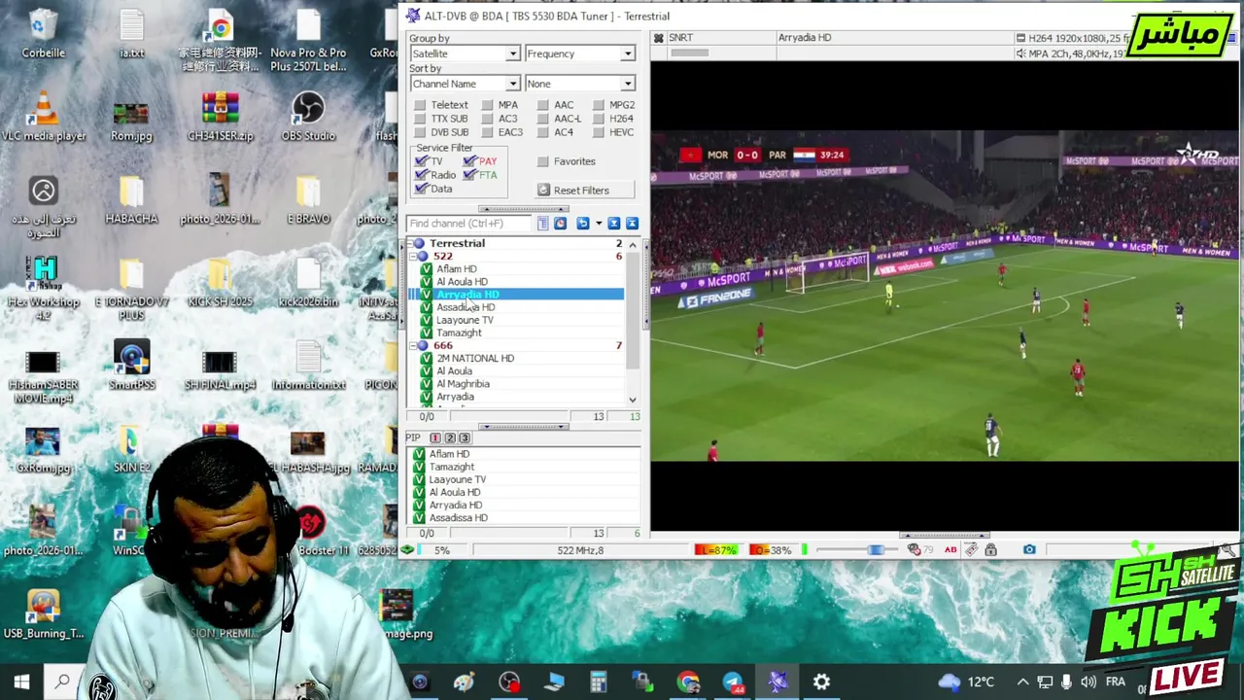Select Arryadia HD in the PIP list
This screenshot has height=700, width=1244.
(456, 506)
